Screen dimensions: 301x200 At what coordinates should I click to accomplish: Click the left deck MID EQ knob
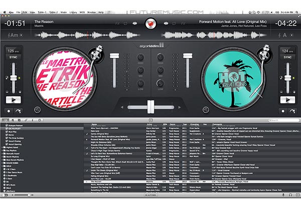coord(140,70)
